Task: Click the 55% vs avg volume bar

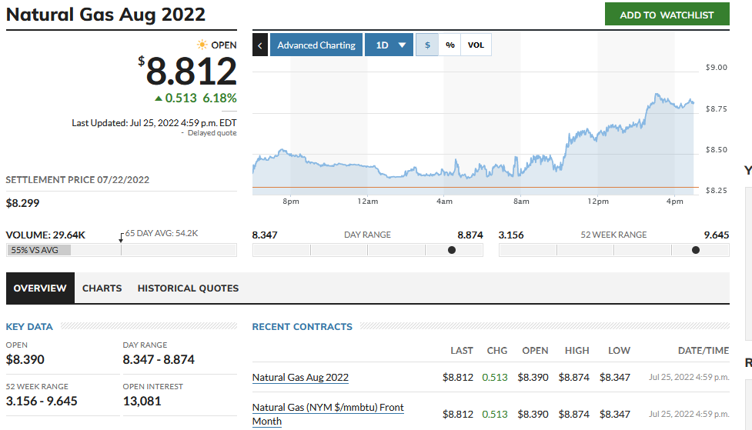Action: [x=38, y=250]
